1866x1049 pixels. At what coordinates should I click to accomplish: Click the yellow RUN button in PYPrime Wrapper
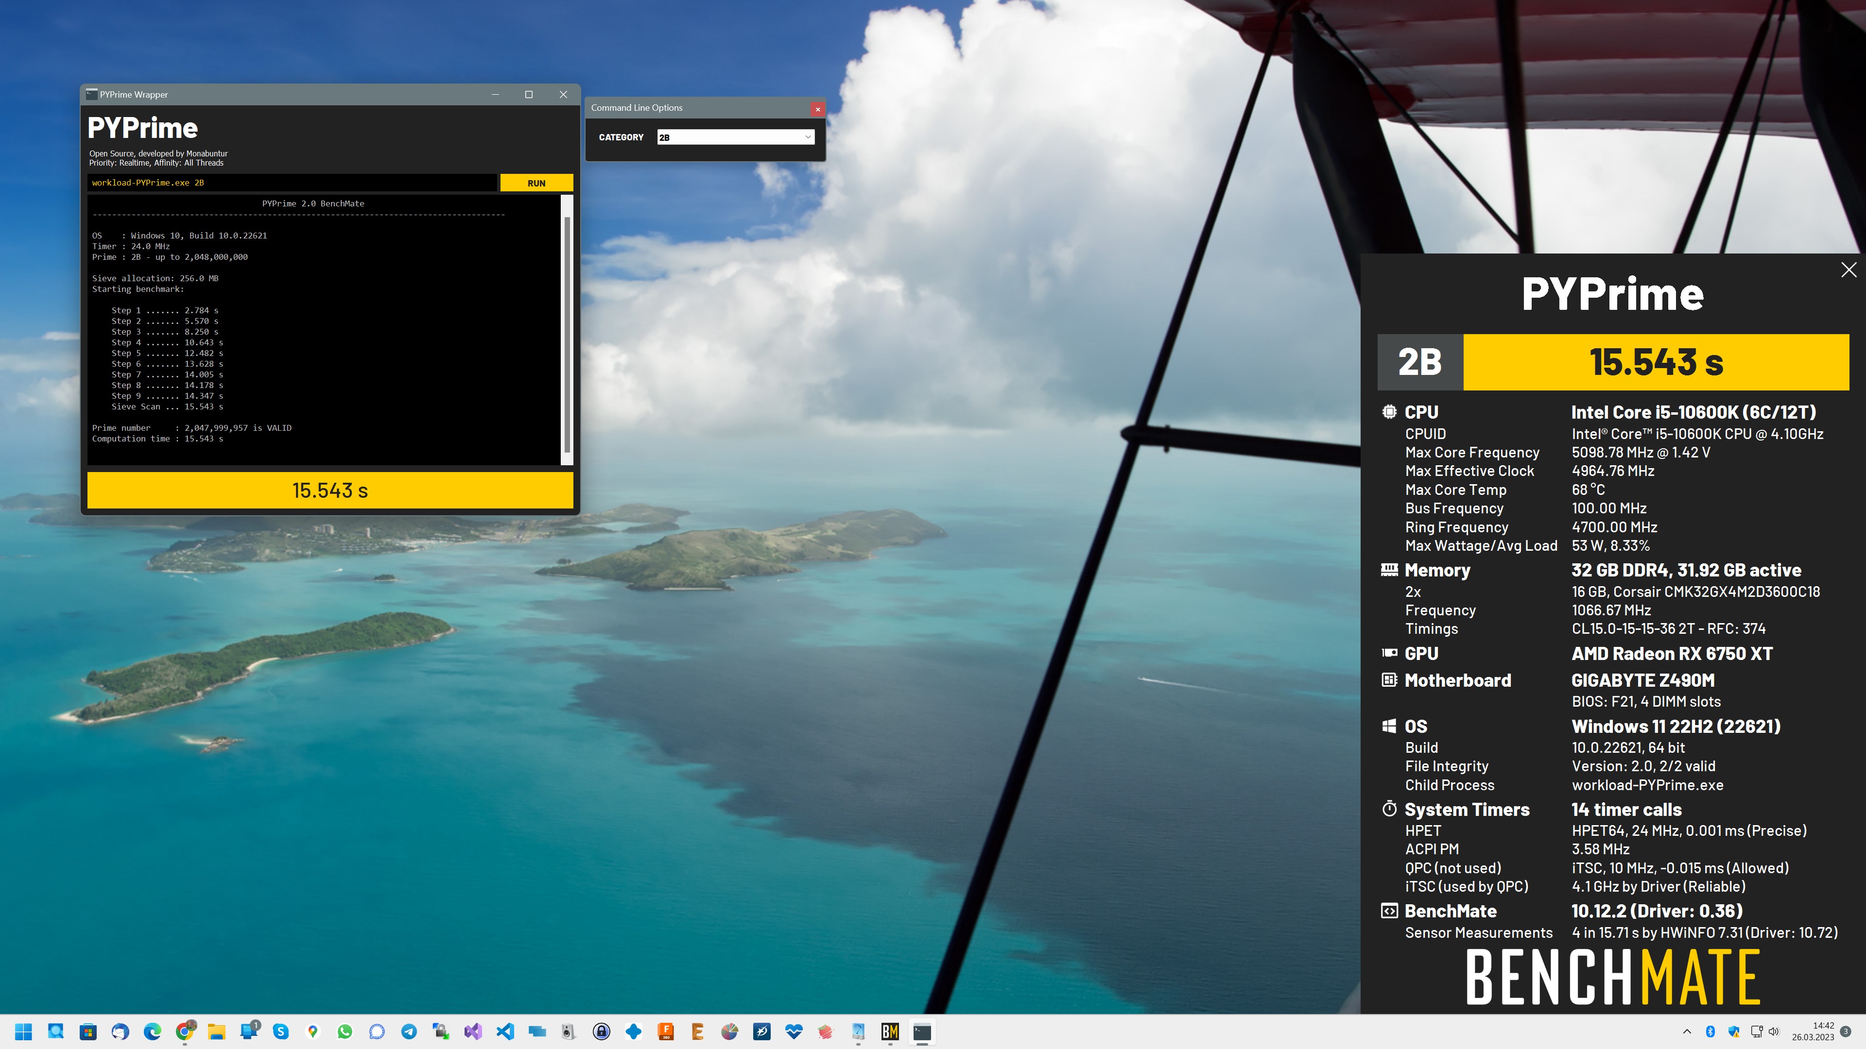pos(536,183)
